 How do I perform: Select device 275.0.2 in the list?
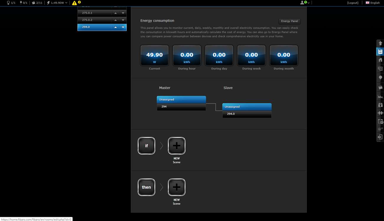95,20
